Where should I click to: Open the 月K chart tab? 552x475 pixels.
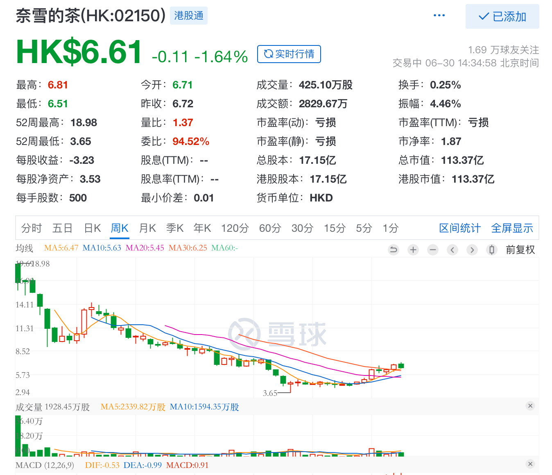click(x=147, y=228)
